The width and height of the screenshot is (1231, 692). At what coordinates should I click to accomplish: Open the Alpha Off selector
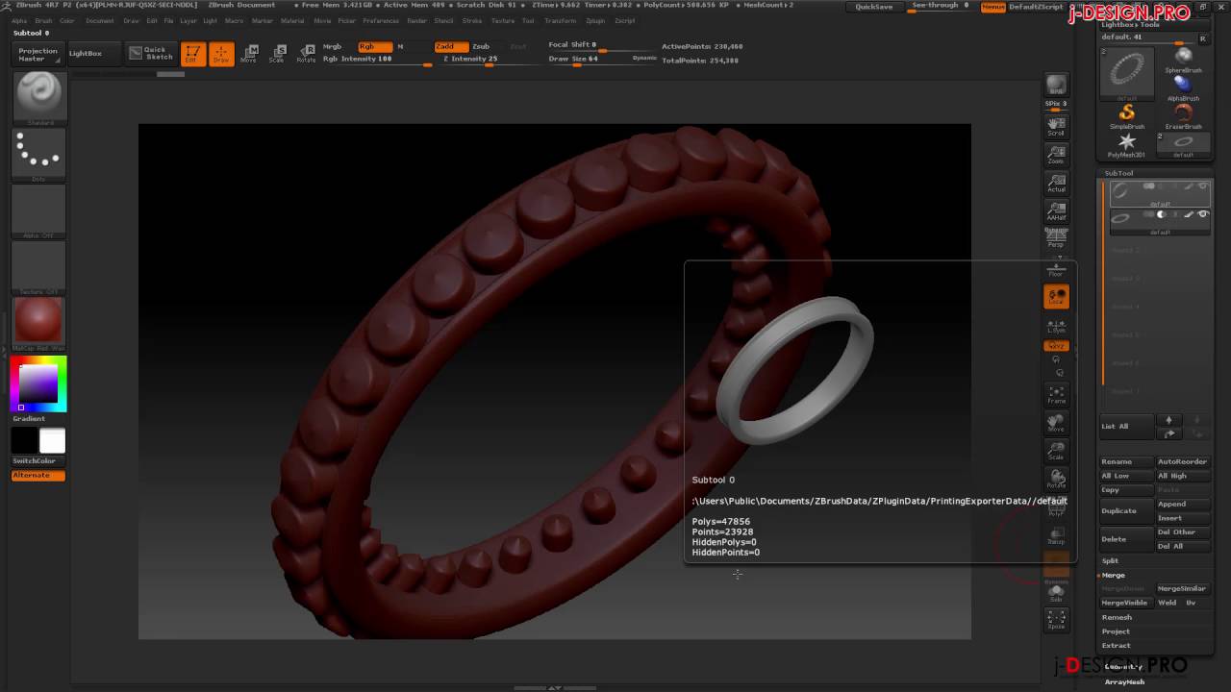click(x=39, y=211)
